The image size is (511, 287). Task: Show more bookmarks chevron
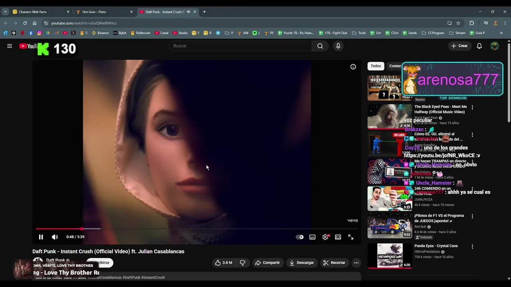(x=501, y=33)
